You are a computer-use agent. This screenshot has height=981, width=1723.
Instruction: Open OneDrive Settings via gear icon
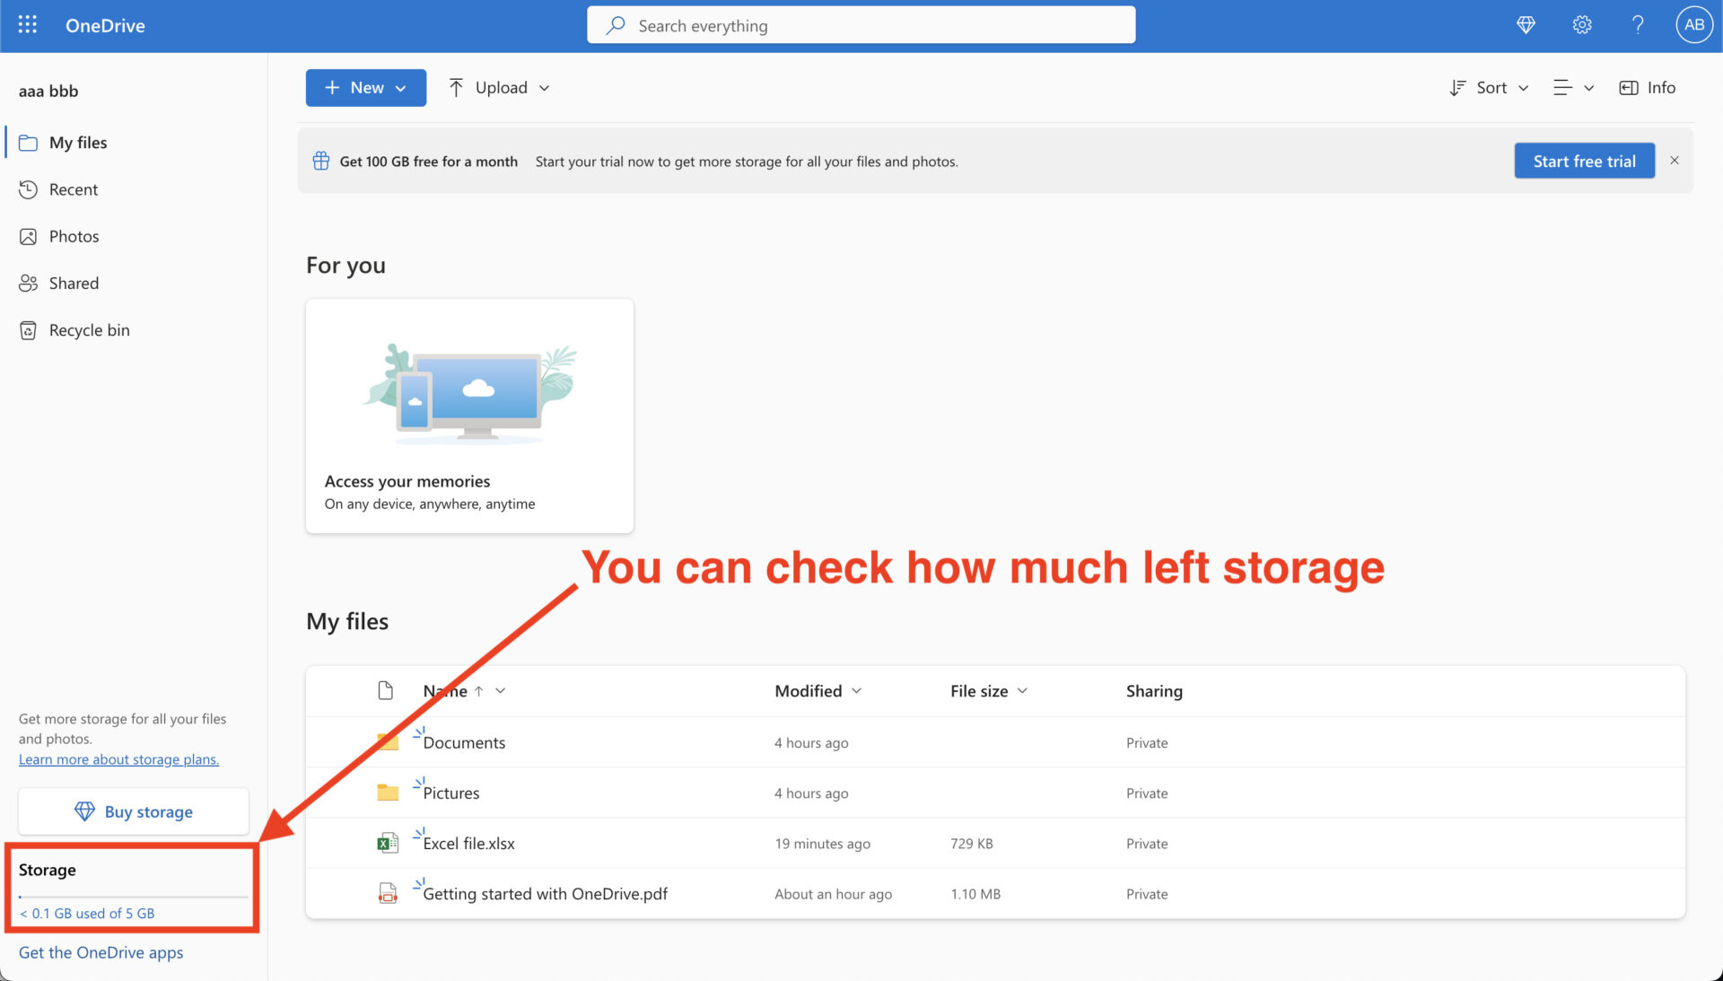(x=1581, y=25)
